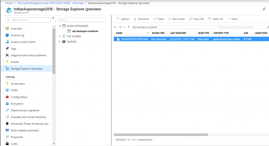Click the prefix search magnifier icon
This screenshot has width=269, height=146.
(268, 27)
